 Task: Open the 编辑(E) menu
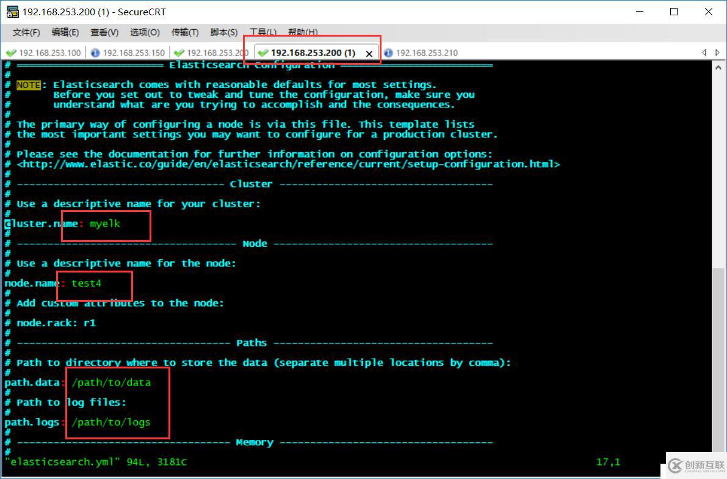(65, 32)
